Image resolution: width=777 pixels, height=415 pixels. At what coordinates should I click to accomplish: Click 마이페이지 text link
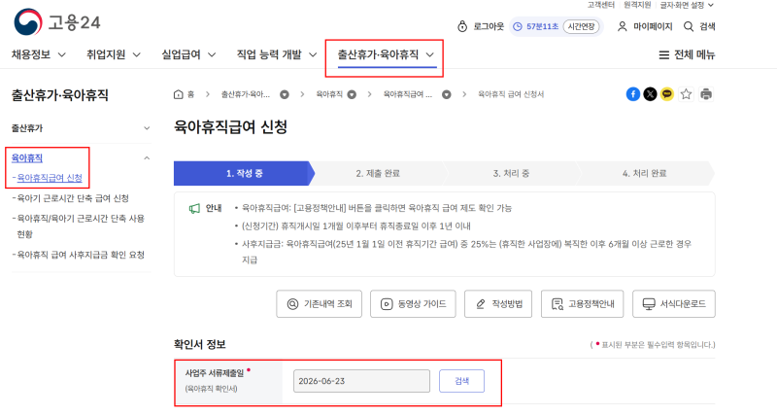coord(653,26)
